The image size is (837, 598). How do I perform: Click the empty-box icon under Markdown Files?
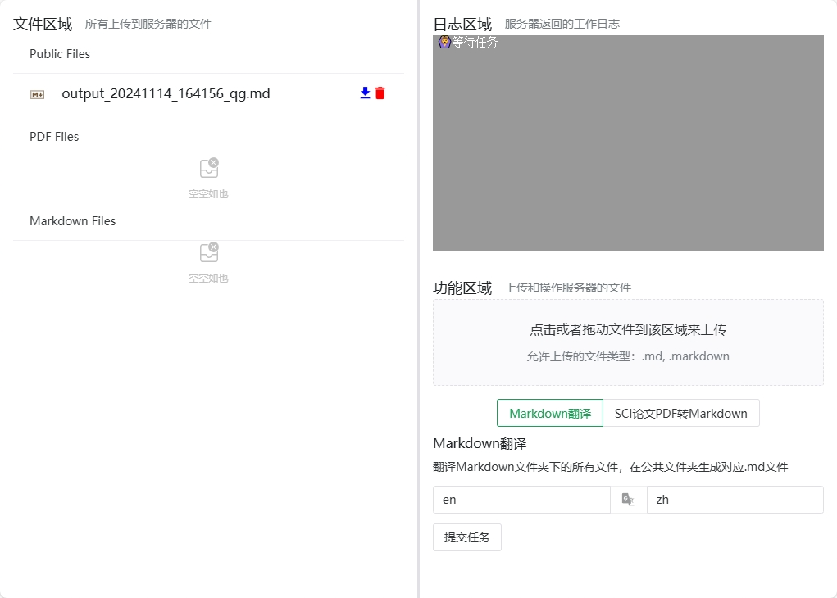point(209,252)
